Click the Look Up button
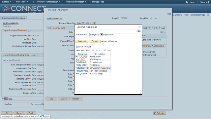Screen dimensions: 211x119 point(82,41)
